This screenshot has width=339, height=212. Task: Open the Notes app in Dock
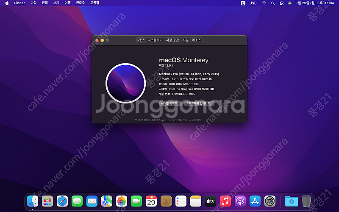click(x=196, y=201)
